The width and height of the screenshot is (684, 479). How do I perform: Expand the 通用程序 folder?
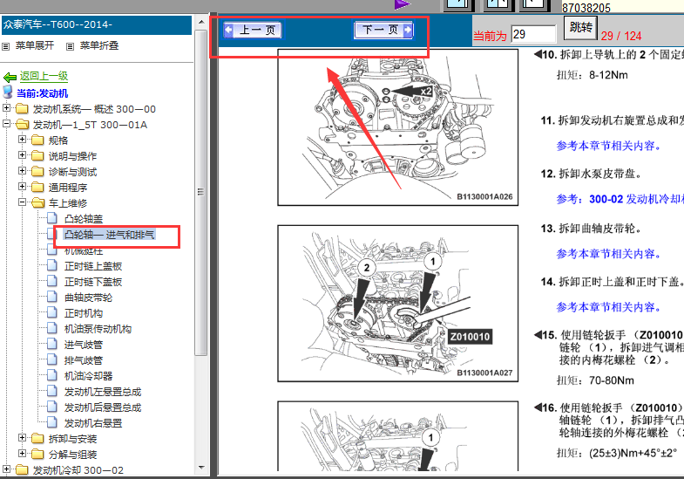point(22,187)
